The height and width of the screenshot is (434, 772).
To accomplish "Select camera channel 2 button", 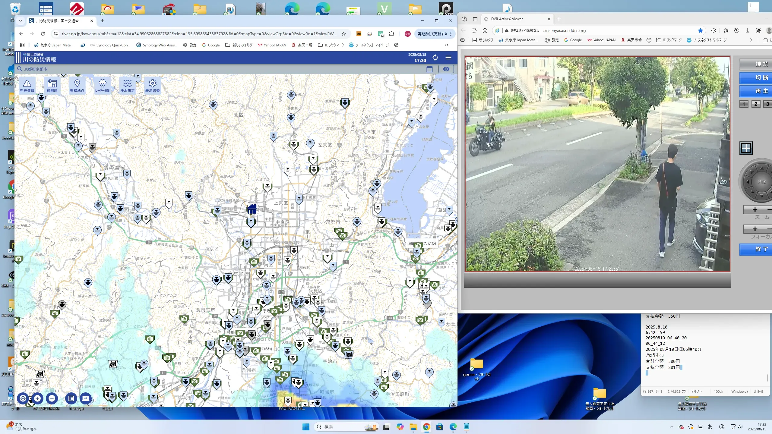I will 756,104.
